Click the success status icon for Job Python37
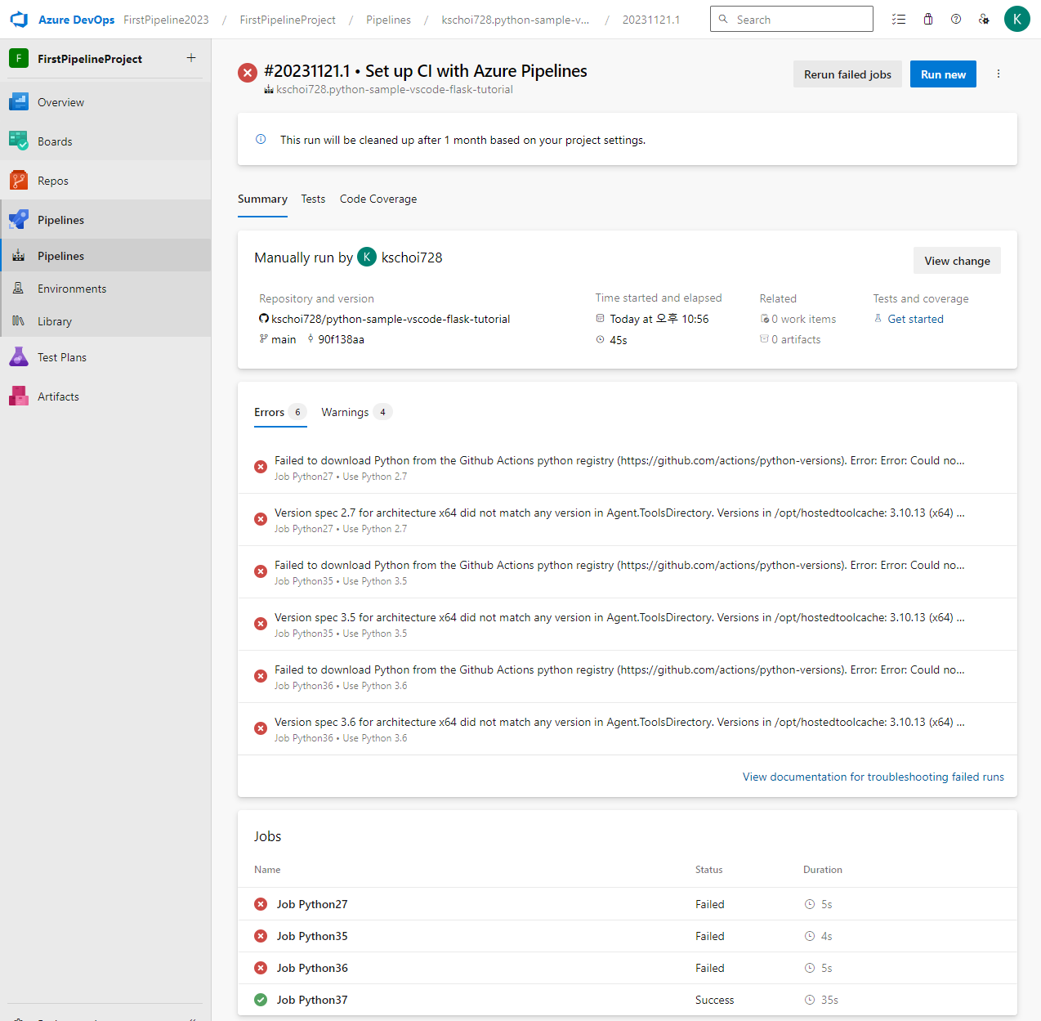The image size is (1041, 1021). (261, 1000)
